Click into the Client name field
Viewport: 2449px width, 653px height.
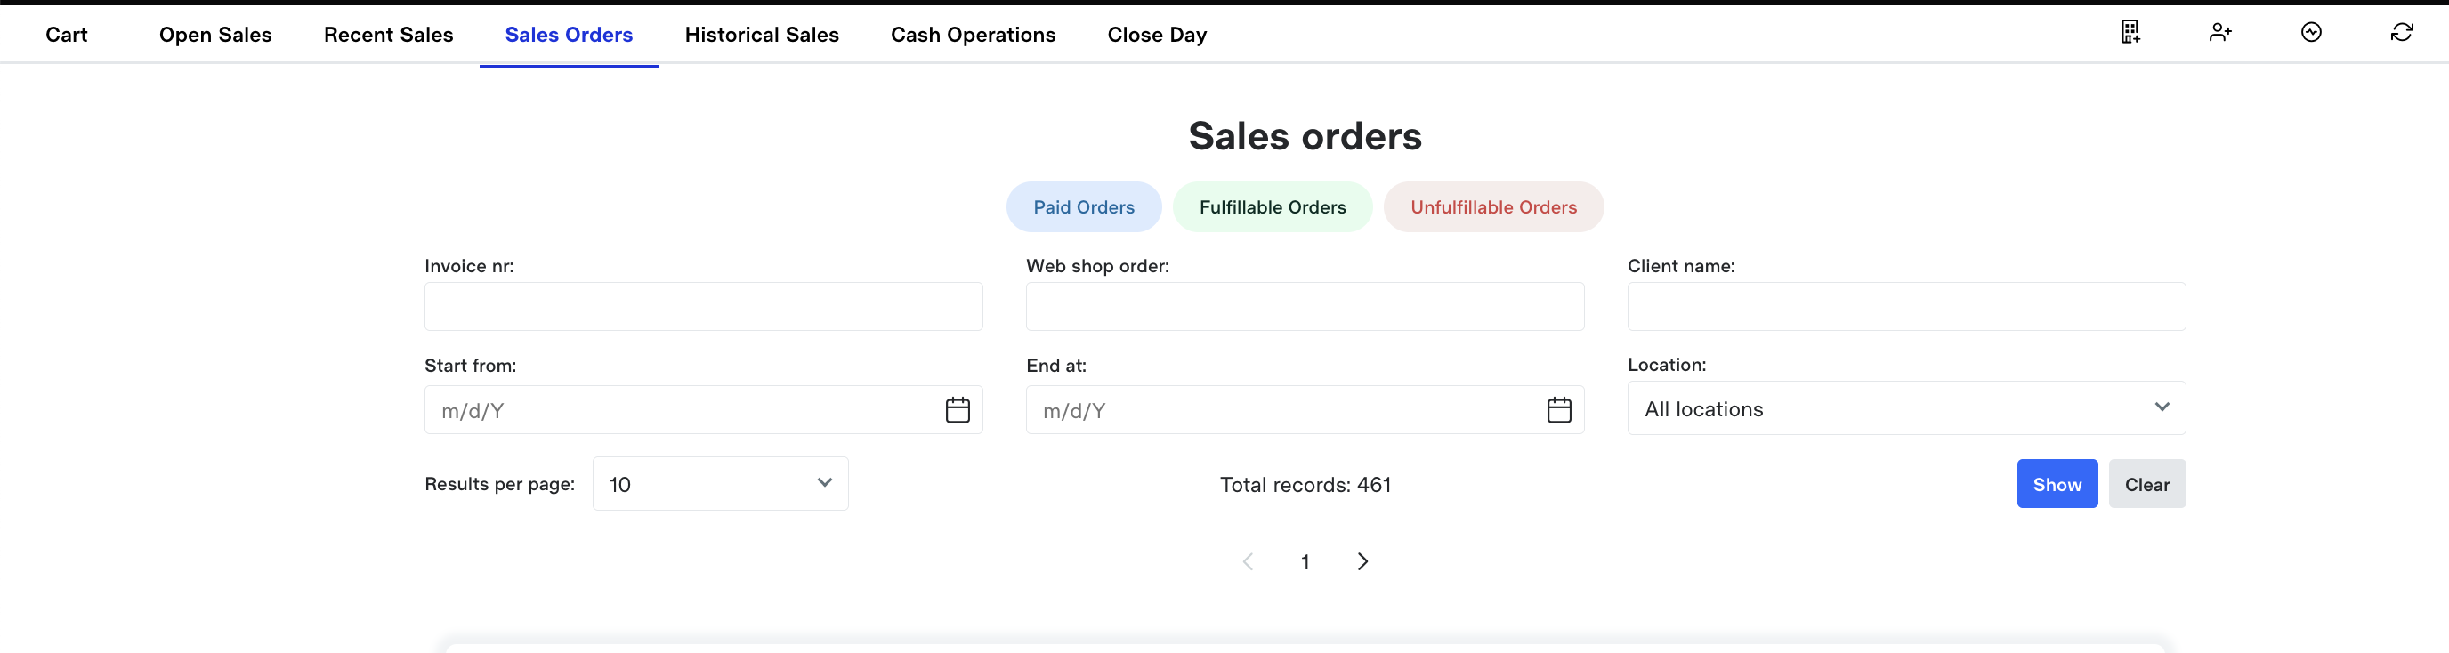(x=1905, y=307)
